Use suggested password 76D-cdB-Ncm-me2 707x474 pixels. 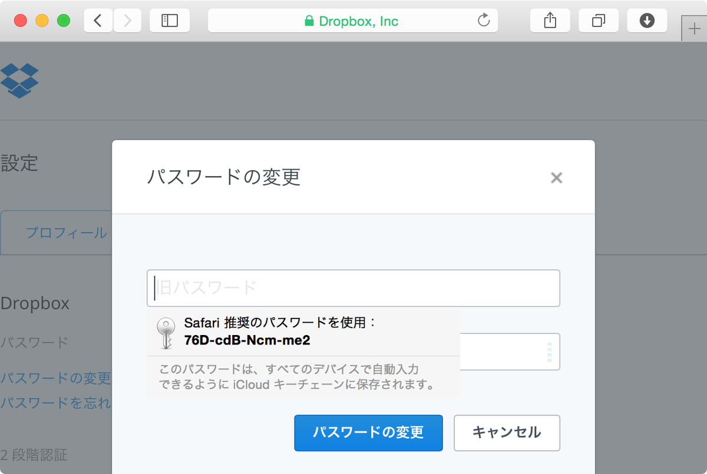pyautogui.click(x=303, y=333)
